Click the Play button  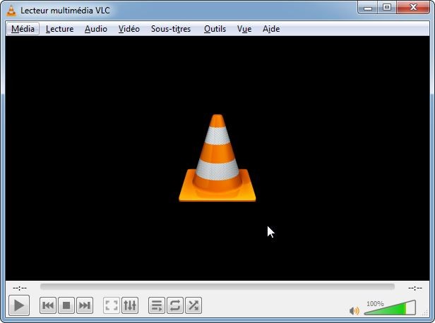pyautogui.click(x=19, y=305)
